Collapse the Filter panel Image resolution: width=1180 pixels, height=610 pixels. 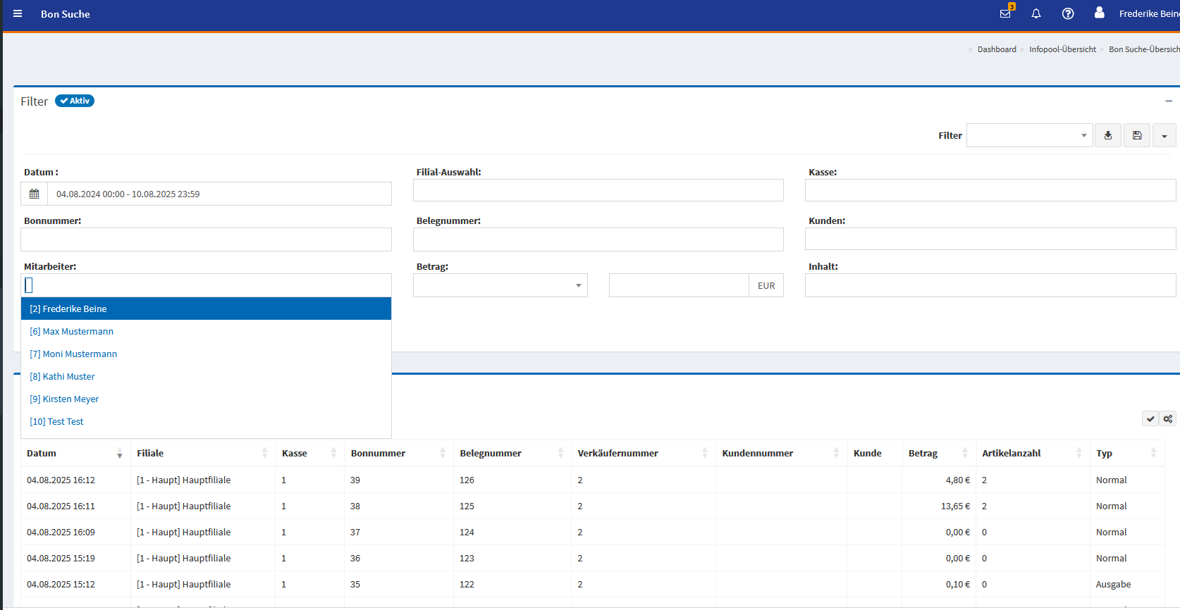click(x=1169, y=101)
